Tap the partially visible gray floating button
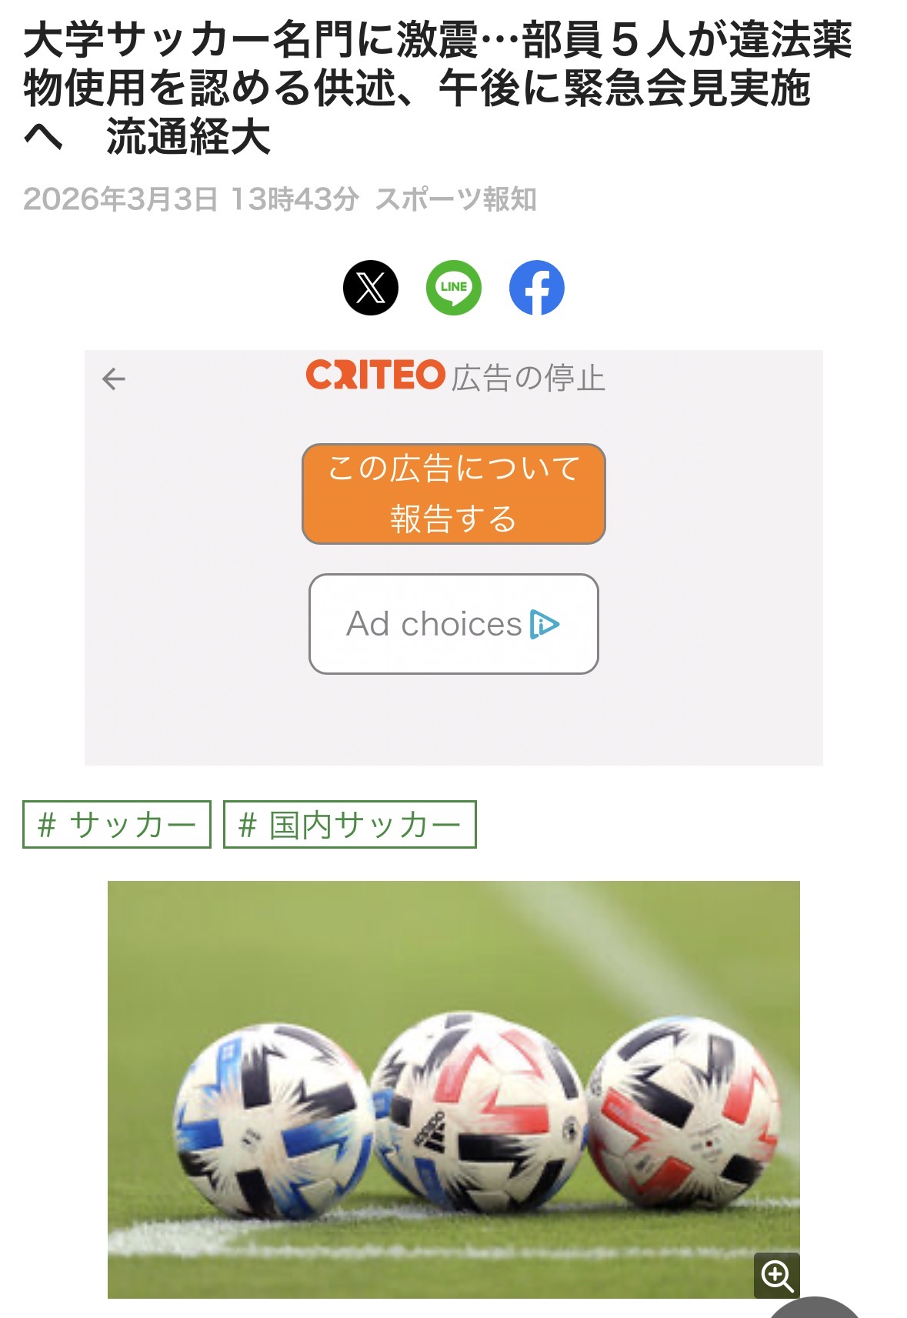Viewport: 907px width, 1318px height. click(x=815, y=1308)
